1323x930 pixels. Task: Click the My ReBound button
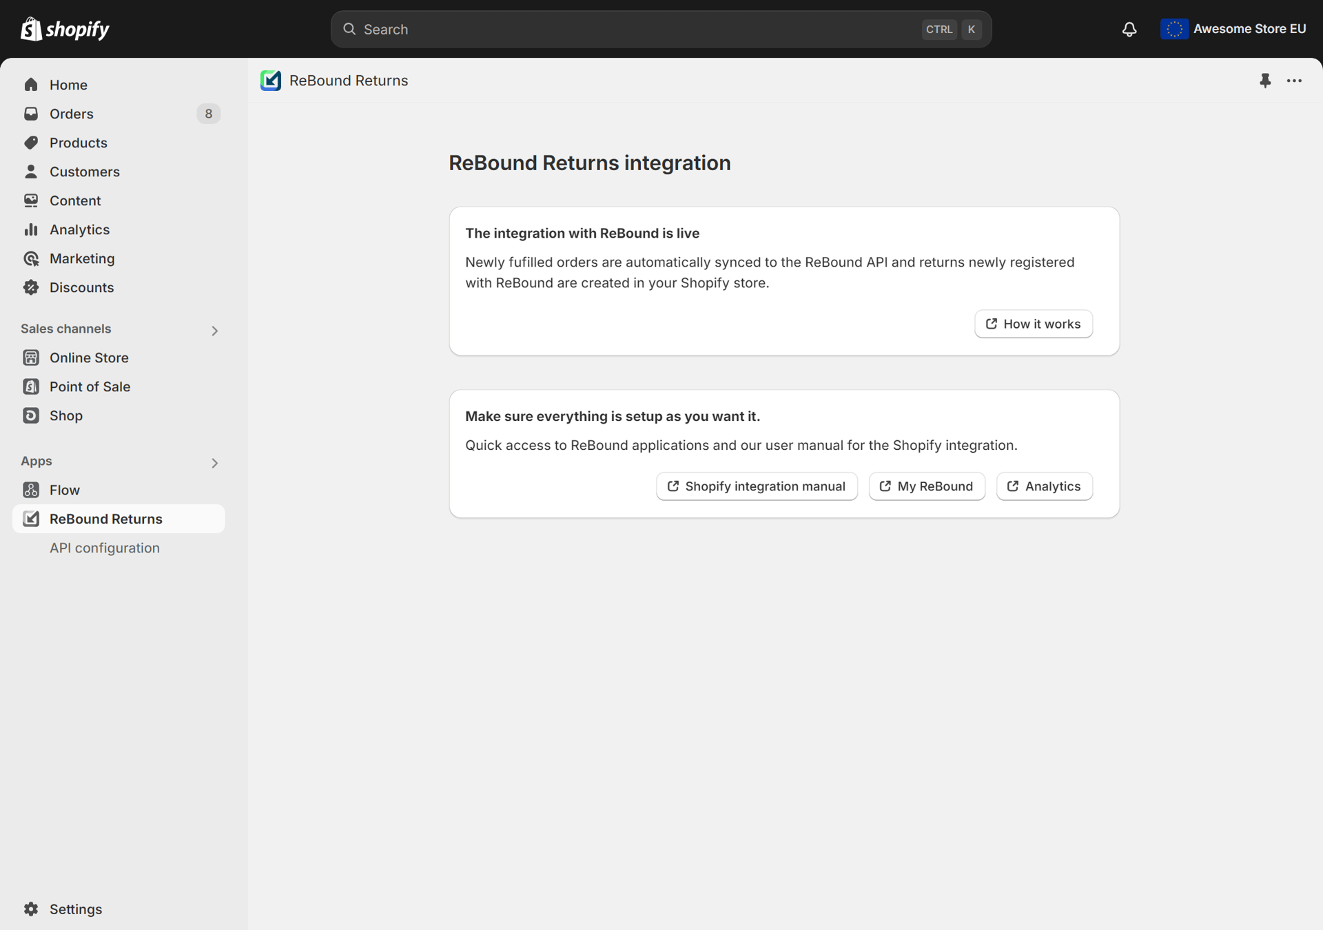[926, 486]
